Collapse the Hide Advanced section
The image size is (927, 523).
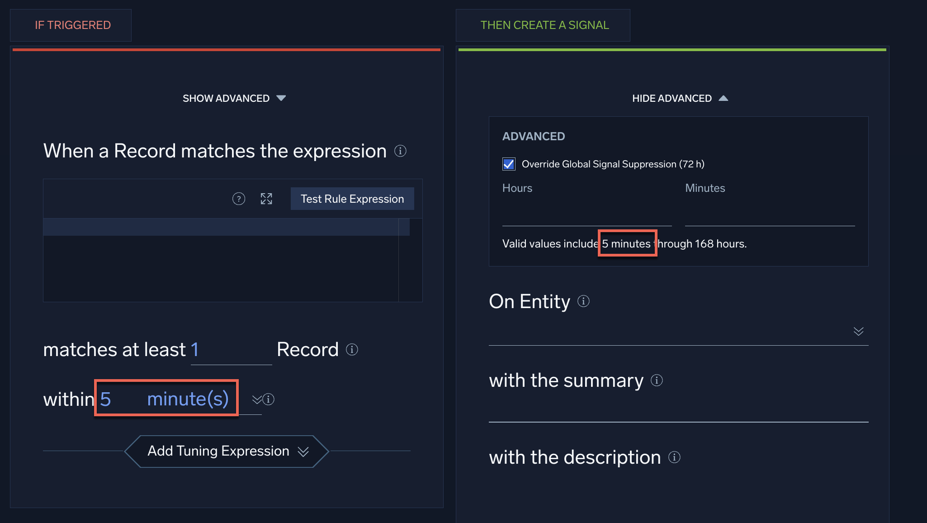point(680,98)
